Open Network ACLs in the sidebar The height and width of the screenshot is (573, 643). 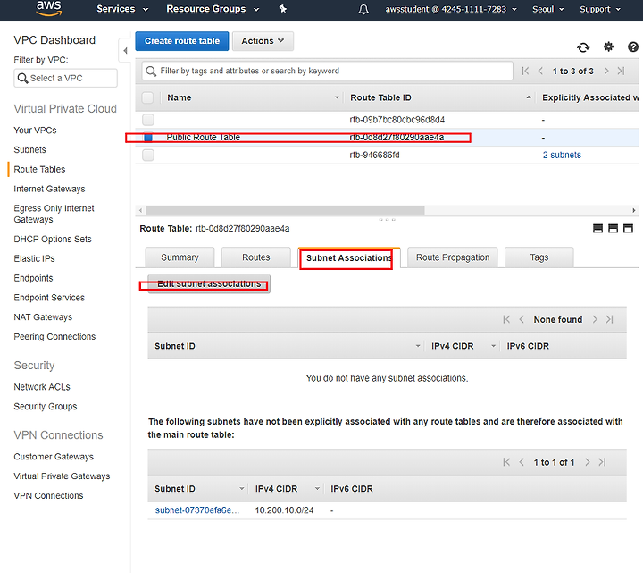(x=42, y=387)
